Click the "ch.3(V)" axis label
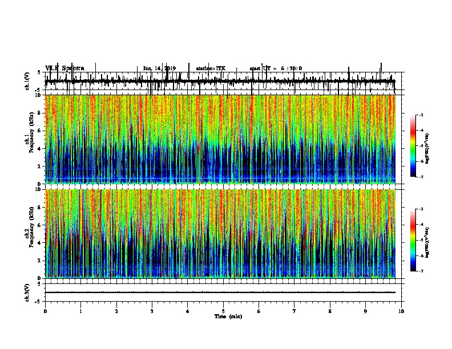This screenshot has height=349, width=452. [27, 293]
